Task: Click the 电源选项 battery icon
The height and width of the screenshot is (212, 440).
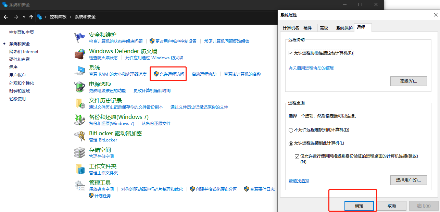Action: coord(80,87)
